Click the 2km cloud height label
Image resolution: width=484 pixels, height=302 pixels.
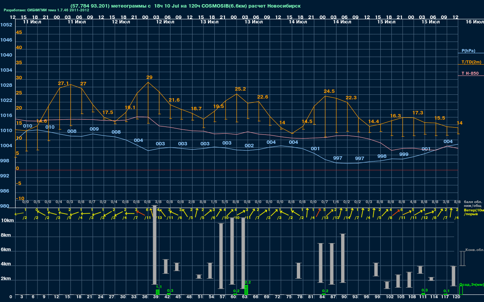(5, 279)
